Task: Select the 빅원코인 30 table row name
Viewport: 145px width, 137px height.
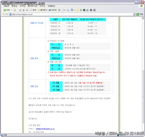Action: point(55,26)
